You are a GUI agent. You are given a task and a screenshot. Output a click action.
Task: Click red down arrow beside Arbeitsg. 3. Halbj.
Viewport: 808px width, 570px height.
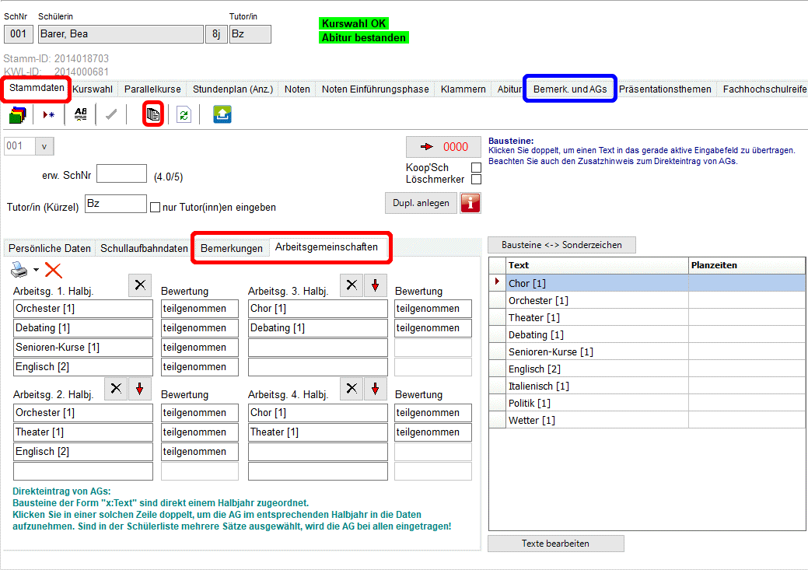(x=375, y=285)
